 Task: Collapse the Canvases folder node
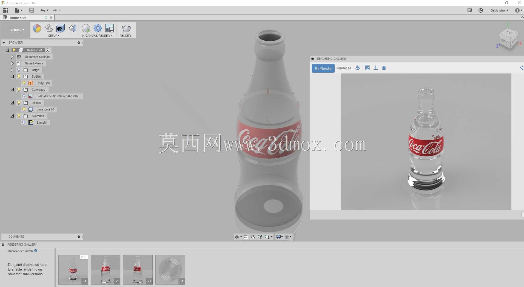point(12,90)
